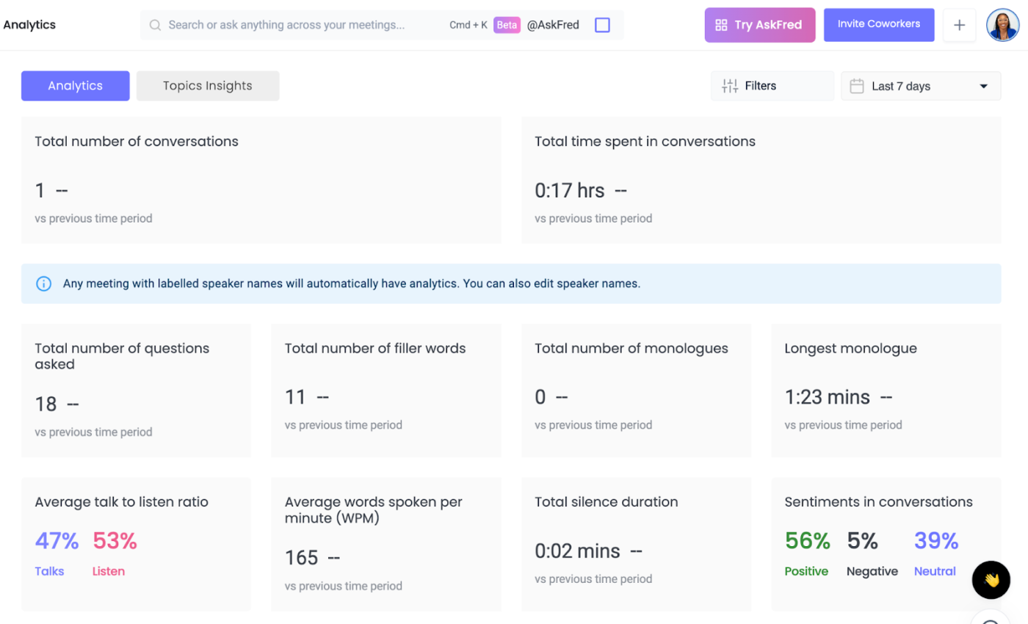Viewport: 1028px width, 624px height.
Task: Open the user profile avatar
Action: [1002, 25]
